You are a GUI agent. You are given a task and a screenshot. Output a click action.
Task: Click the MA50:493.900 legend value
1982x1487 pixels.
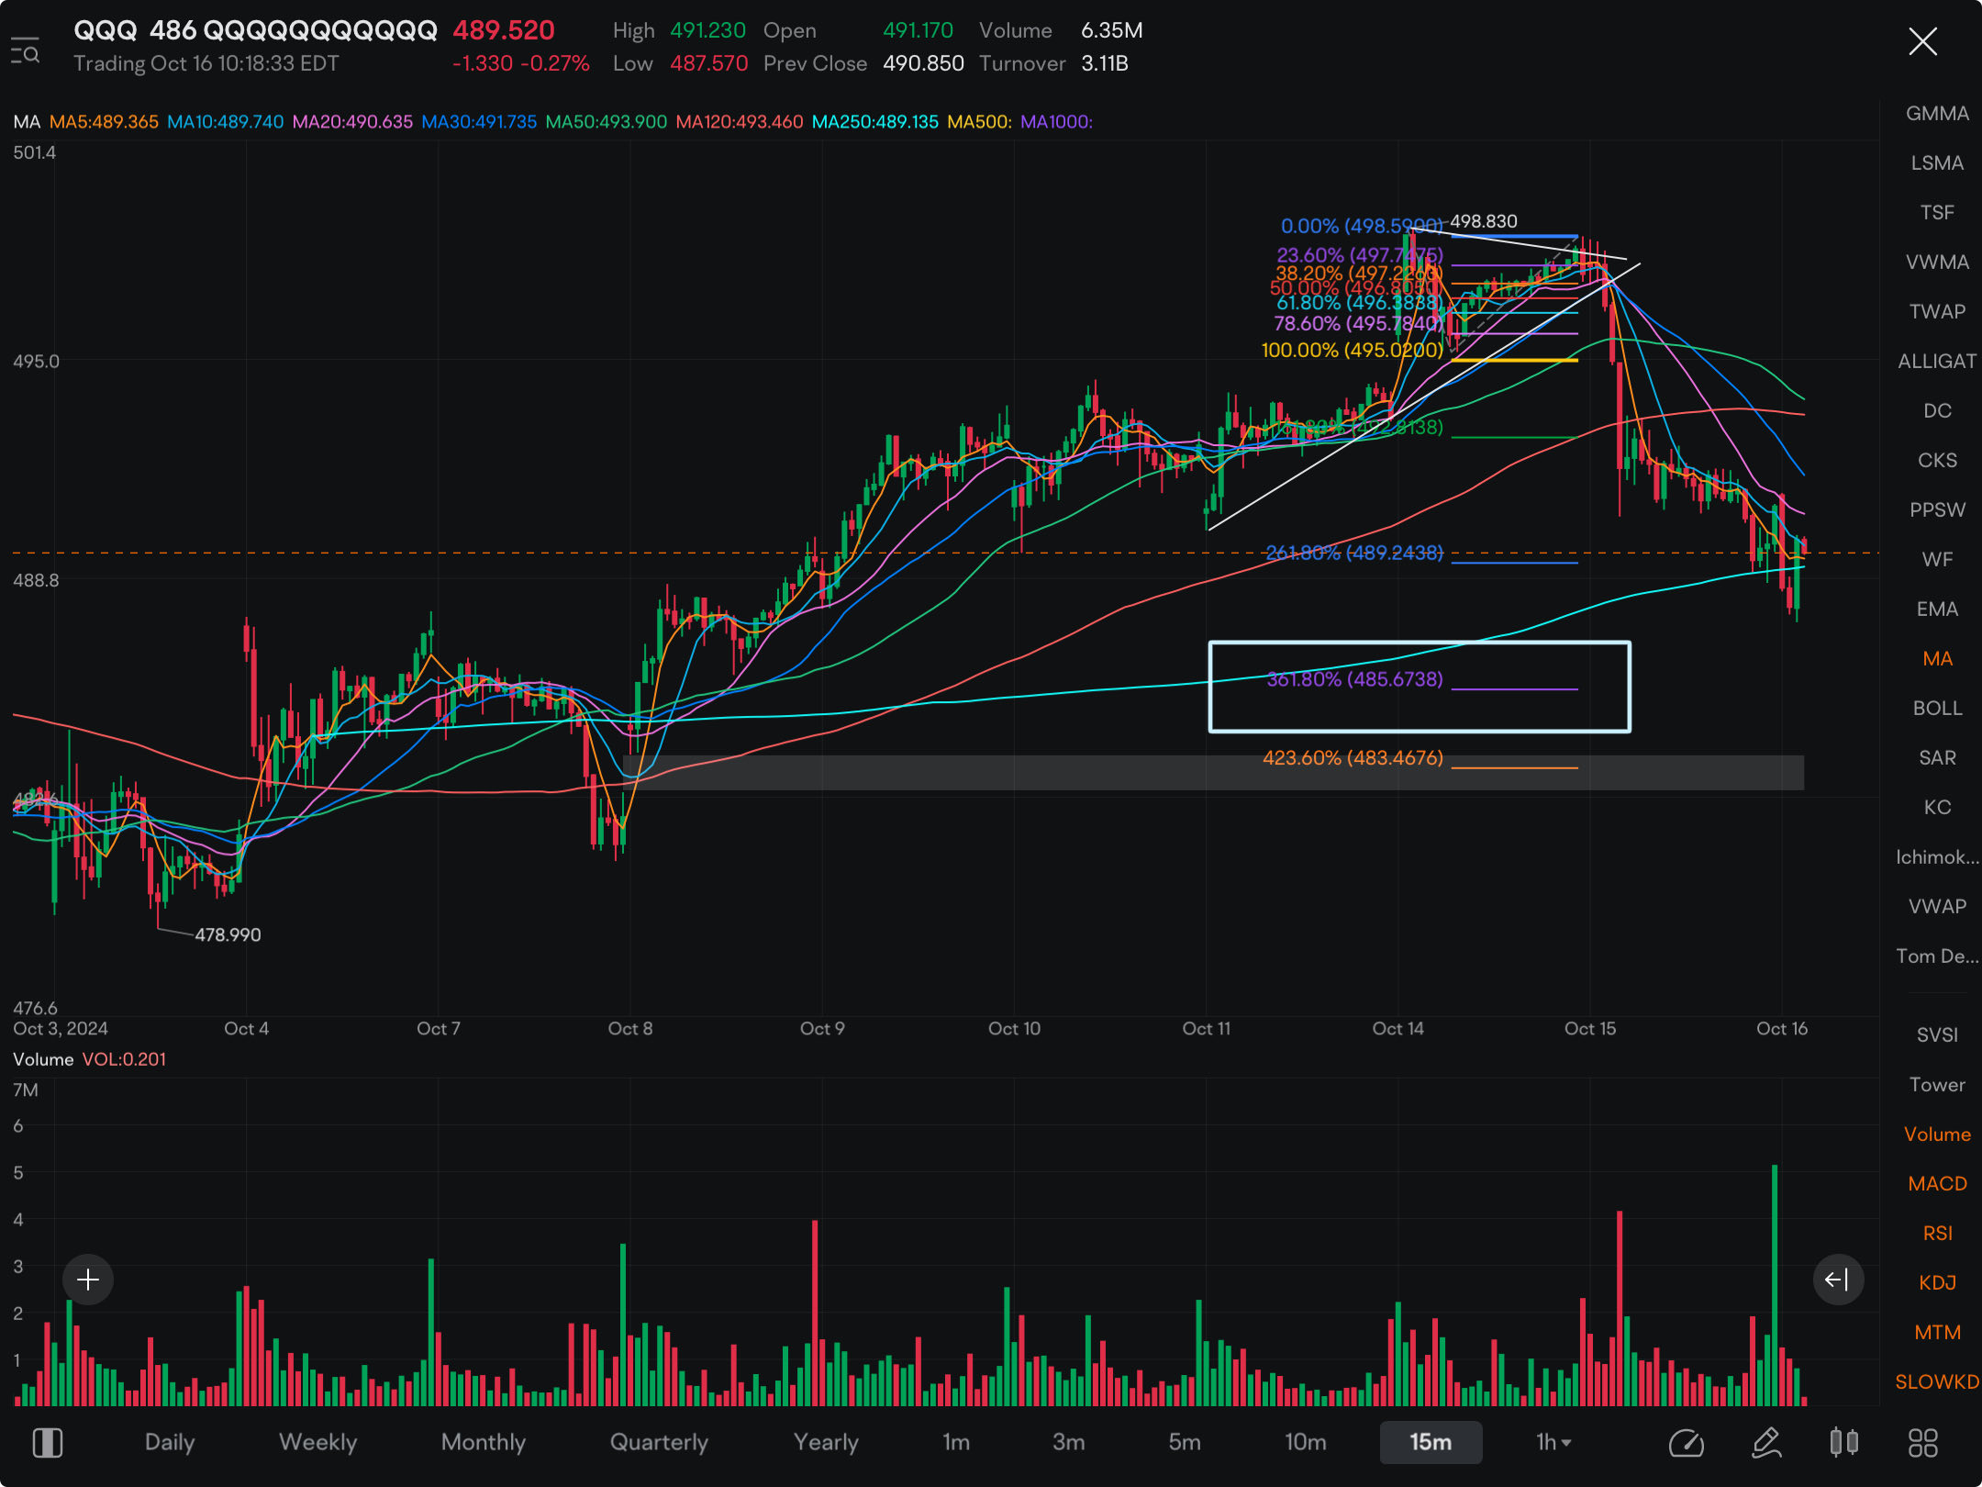click(x=606, y=122)
